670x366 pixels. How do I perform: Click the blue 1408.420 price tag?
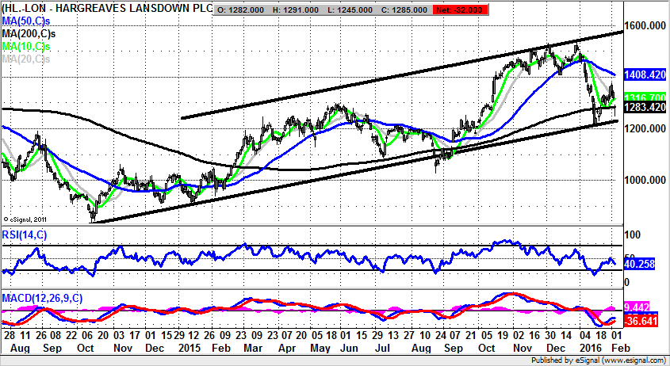click(643, 76)
